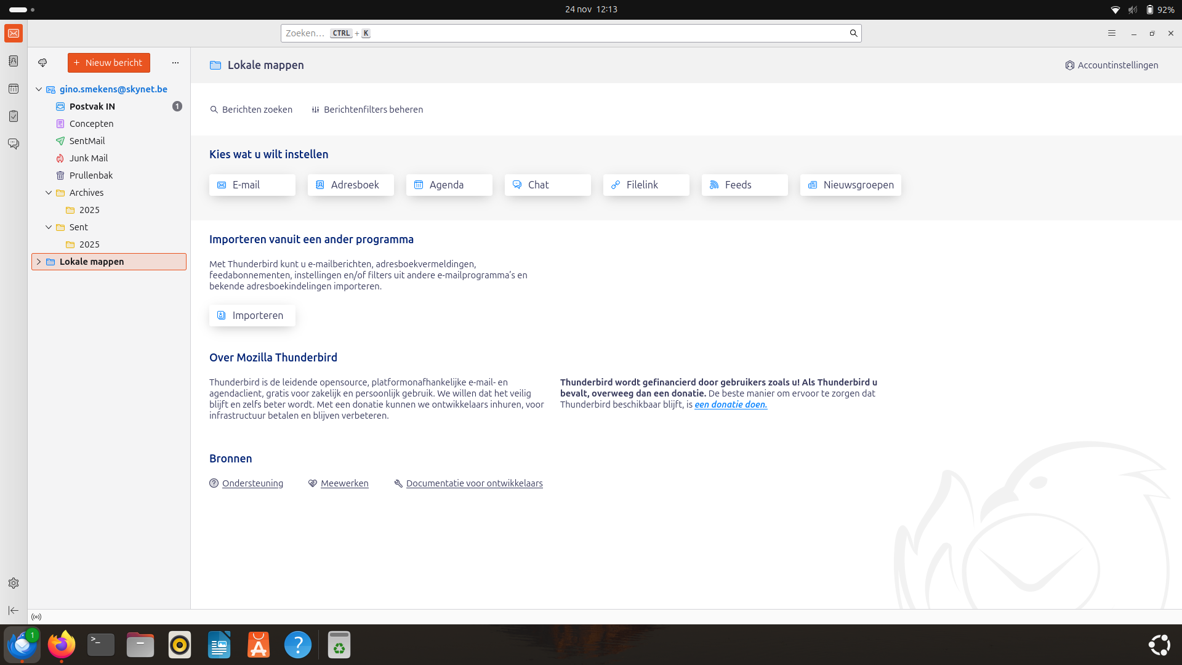Open the Thunderbird hamburger app menu
Screen dimensions: 1182x665
pyautogui.click(x=1112, y=33)
